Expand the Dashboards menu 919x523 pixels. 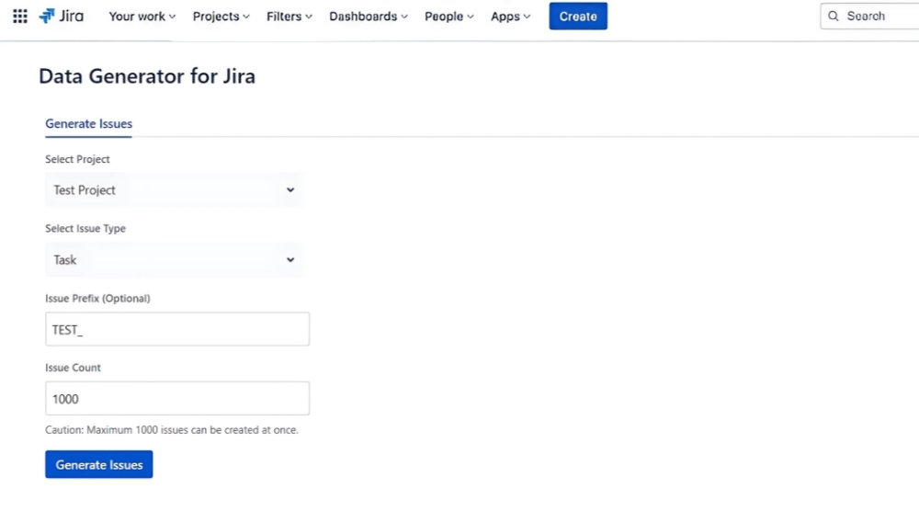point(369,17)
